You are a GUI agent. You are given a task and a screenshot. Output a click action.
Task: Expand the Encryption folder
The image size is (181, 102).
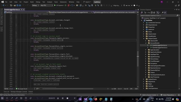[x=146, y=63]
